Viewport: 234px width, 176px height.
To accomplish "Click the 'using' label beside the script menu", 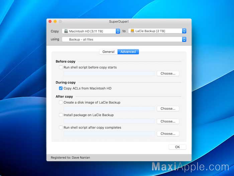I will pyautogui.click(x=55, y=39).
